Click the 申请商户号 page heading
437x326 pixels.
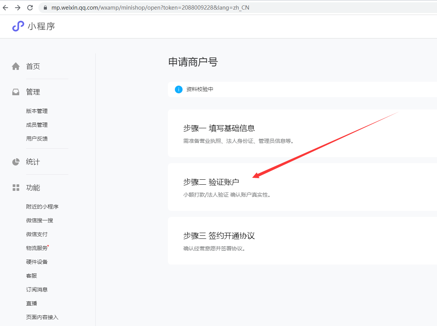click(x=193, y=62)
